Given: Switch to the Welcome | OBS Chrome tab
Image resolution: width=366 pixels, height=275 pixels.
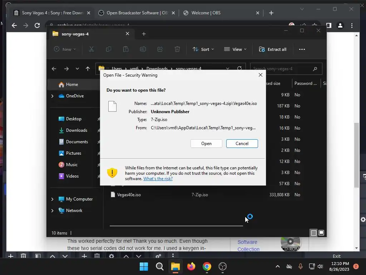Looking at the screenshot, I should click(221, 13).
